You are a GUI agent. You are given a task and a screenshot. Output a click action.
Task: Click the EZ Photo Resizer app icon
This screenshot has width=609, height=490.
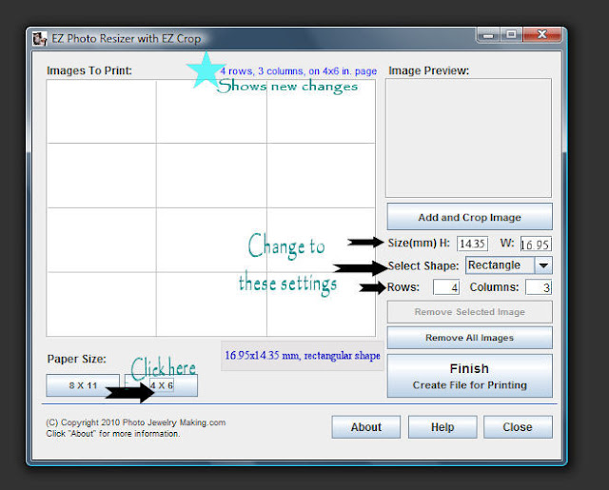(x=40, y=39)
